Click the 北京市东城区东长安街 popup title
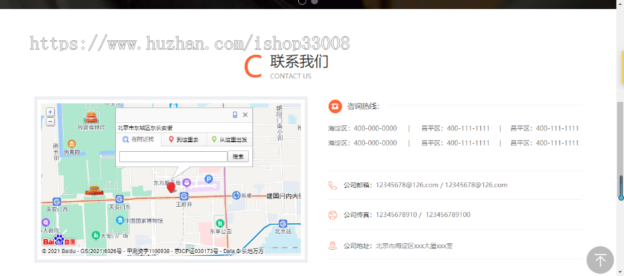This screenshot has width=624, height=276. [x=145, y=128]
